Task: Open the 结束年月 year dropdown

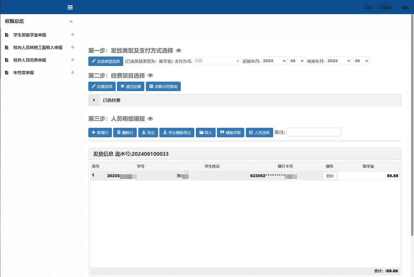Action: tap(339, 61)
